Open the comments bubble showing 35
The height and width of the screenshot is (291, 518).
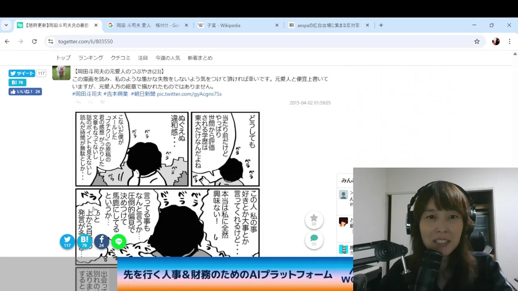click(314, 240)
